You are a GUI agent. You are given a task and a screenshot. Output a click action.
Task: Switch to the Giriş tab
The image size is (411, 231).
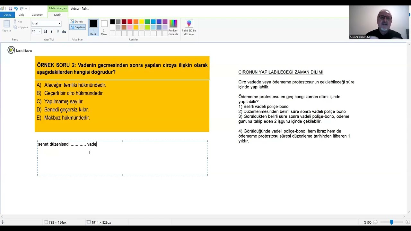coord(22,15)
